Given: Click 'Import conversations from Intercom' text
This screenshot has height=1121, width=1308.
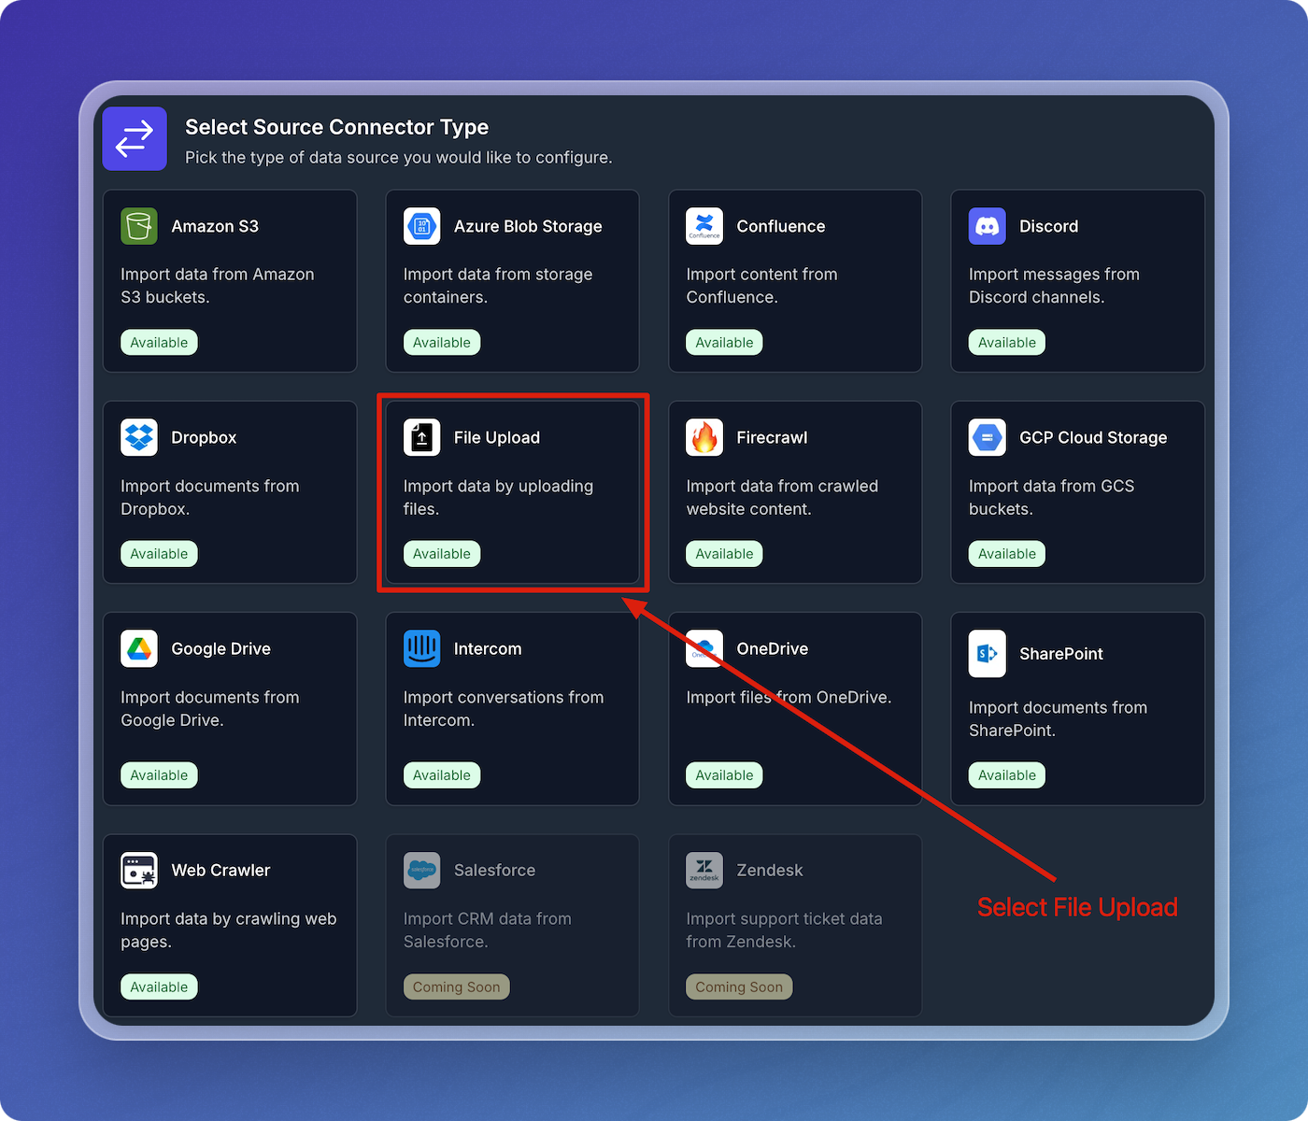Looking at the screenshot, I should tap(504, 709).
